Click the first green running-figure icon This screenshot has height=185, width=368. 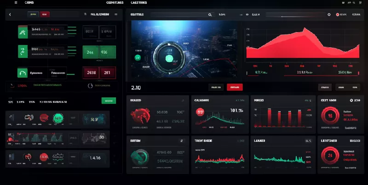pos(22,32)
